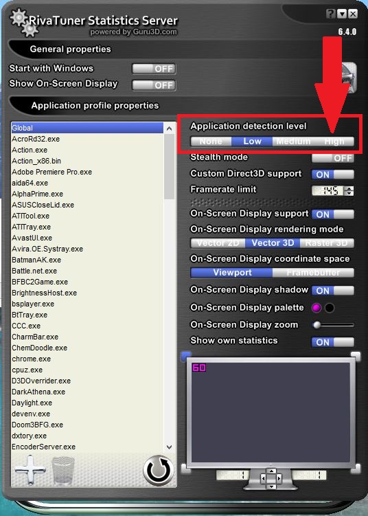Image resolution: width=368 pixels, height=516 pixels.
Task: Select AcroRd32.exe profile
Action: (x=87, y=139)
